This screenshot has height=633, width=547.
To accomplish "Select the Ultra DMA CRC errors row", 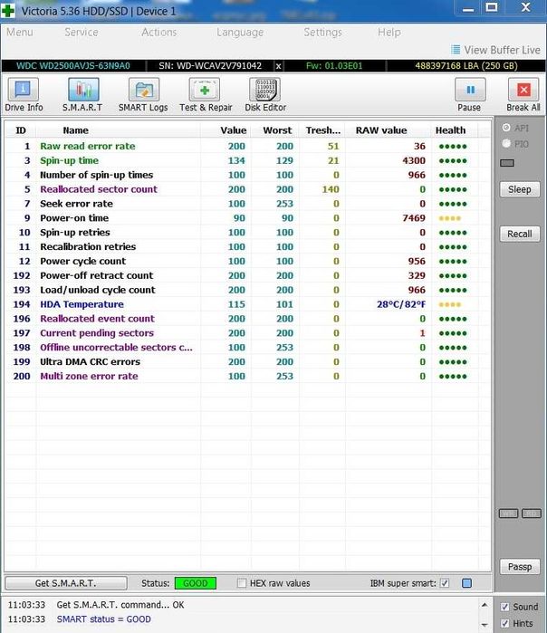I will (248, 361).
